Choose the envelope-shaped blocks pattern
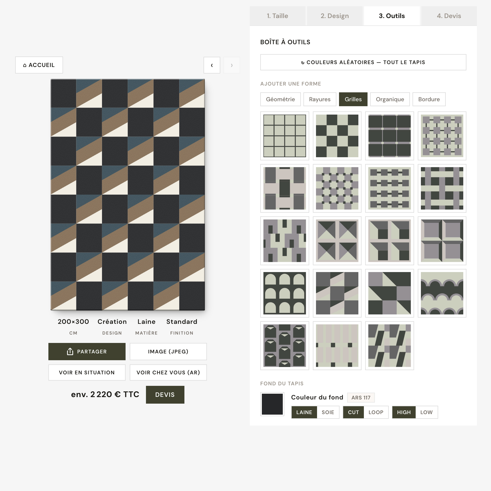 tap(285, 346)
